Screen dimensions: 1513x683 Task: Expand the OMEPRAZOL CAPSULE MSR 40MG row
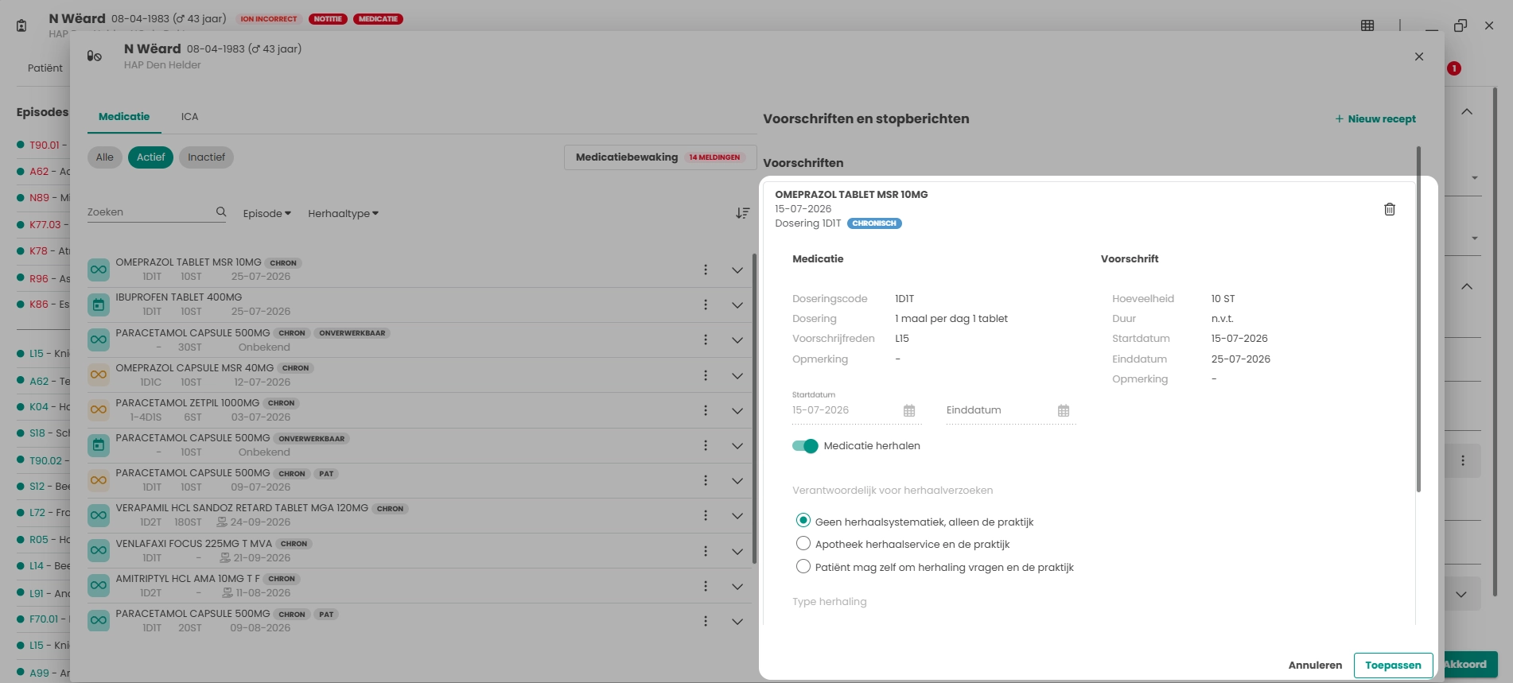[x=737, y=375]
